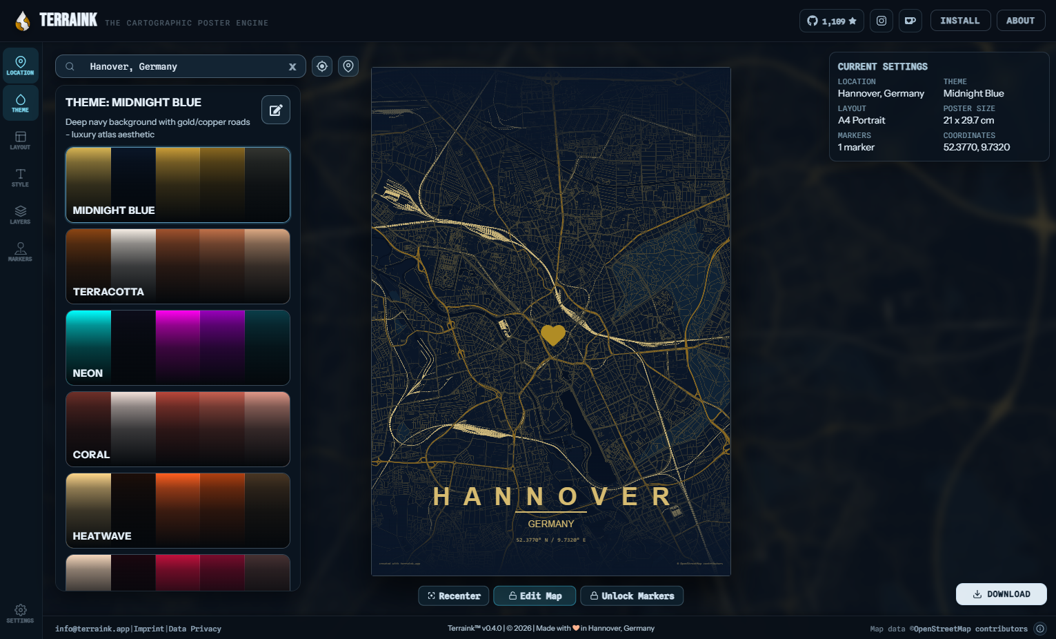Click the GPS locate icon beside search

pyautogui.click(x=321, y=66)
